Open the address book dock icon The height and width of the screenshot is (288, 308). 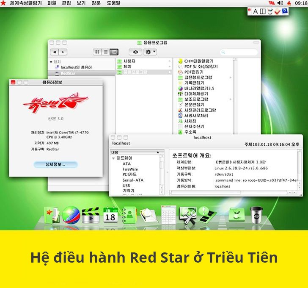(x=129, y=215)
